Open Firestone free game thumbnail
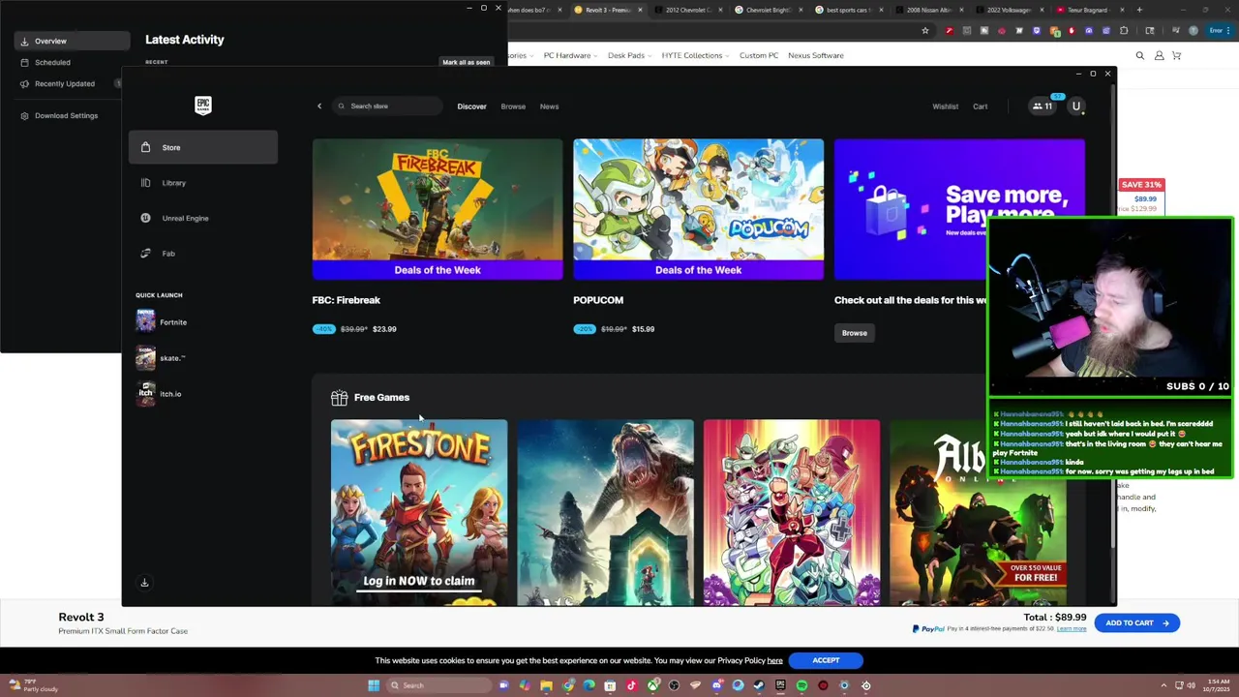Viewport: 1239px width, 697px height. pos(419,512)
